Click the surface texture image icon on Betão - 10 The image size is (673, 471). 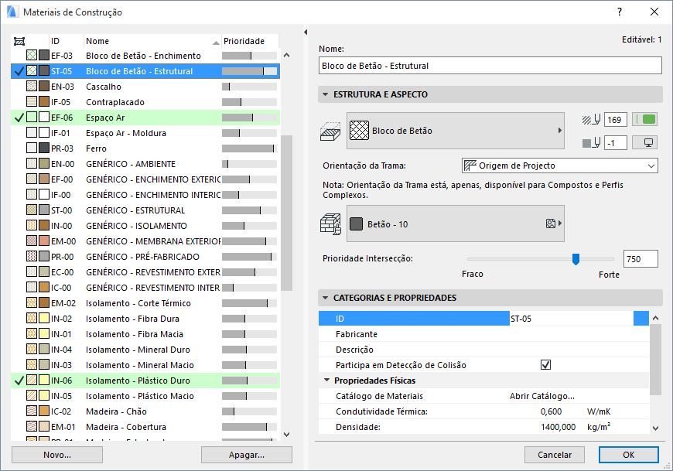point(551,224)
